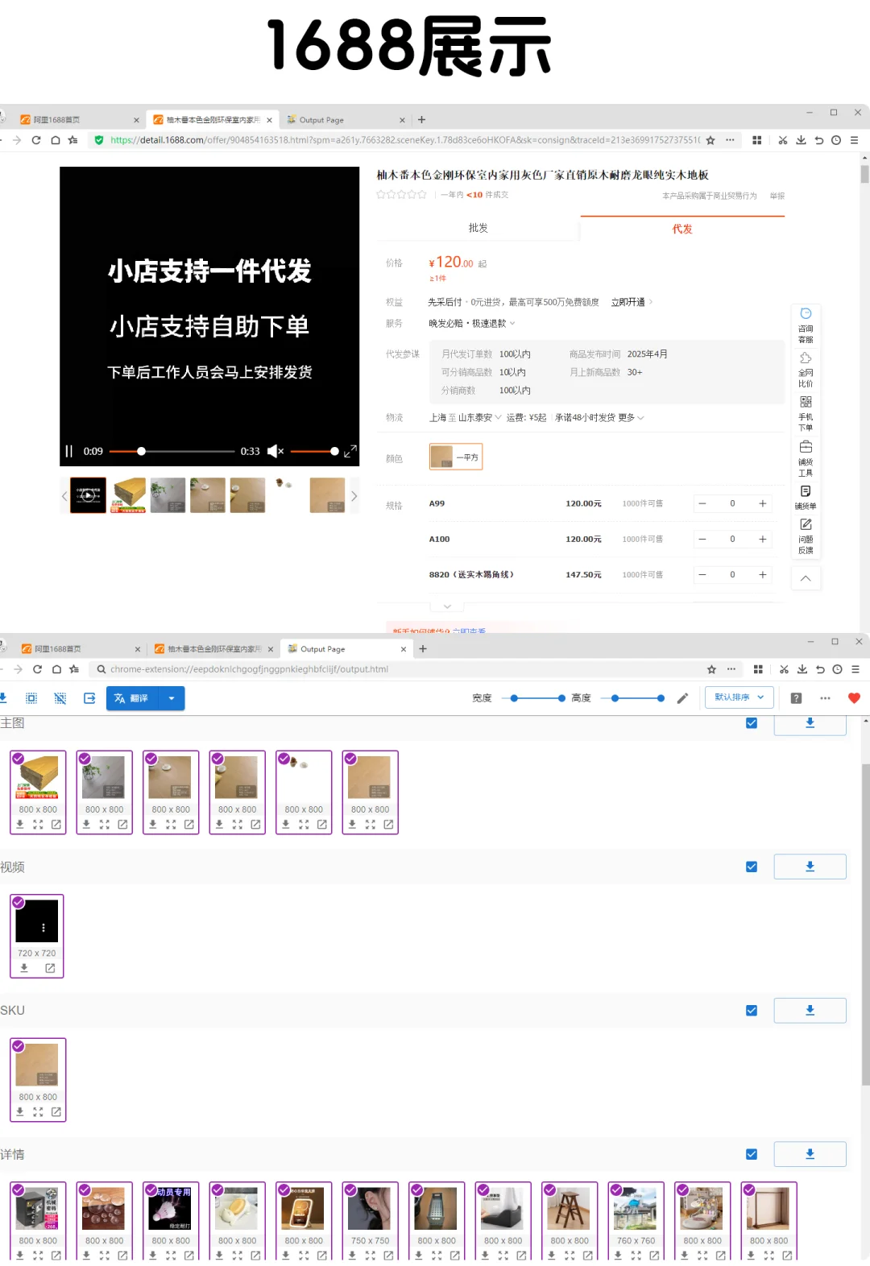Click the scissors screenshot icon in top browser
Image resolution: width=870 pixels, height=1266 pixels.
tap(783, 140)
